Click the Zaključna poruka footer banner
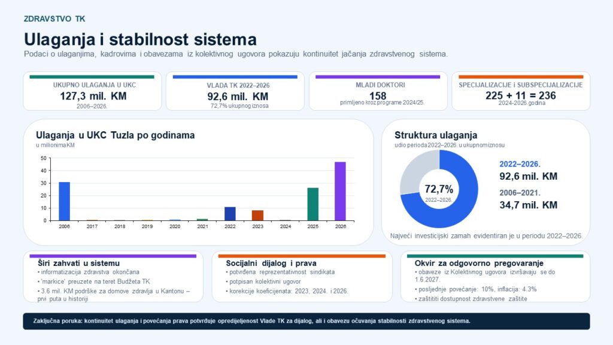Screen dimensions: 613x345 tap(306, 321)
